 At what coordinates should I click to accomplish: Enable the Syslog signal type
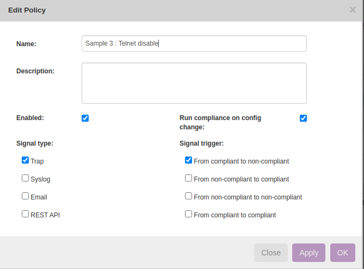26,178
